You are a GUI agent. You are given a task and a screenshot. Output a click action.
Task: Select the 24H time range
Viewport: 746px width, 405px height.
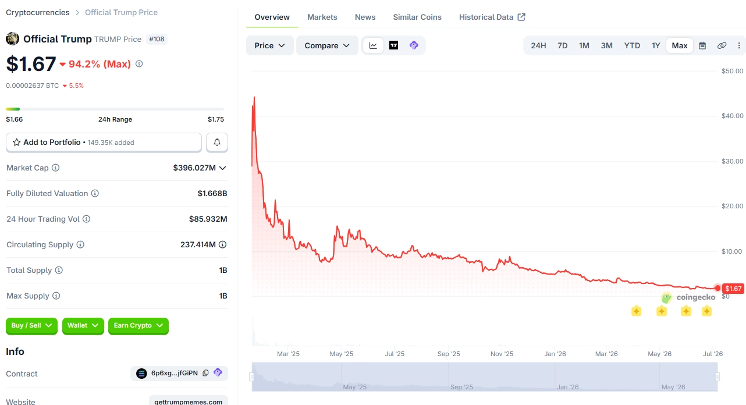click(538, 45)
